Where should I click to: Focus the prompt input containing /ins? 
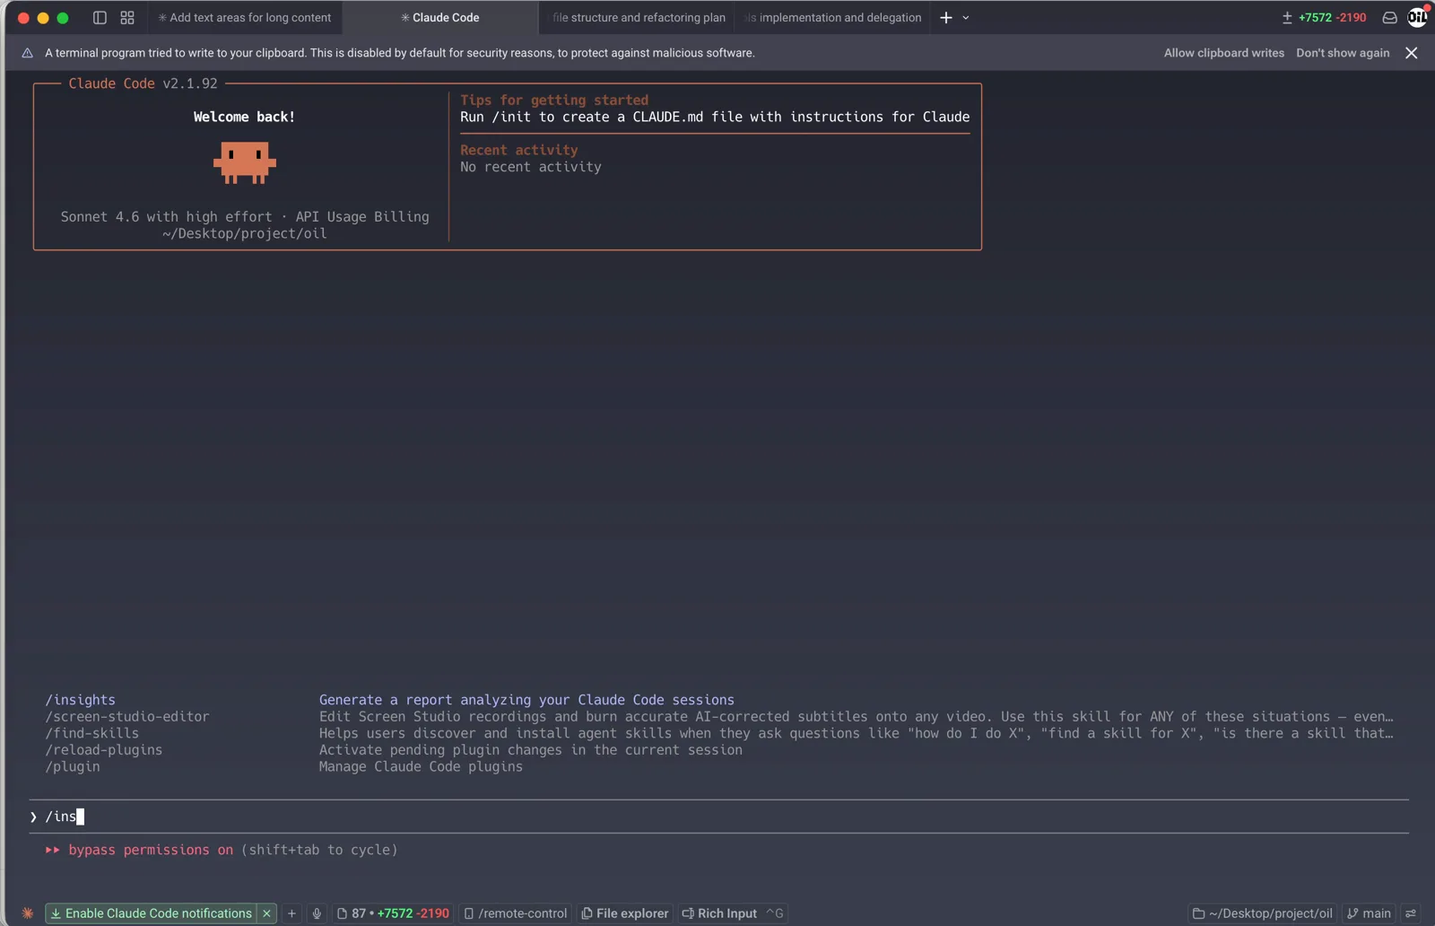pyautogui.click(x=718, y=817)
